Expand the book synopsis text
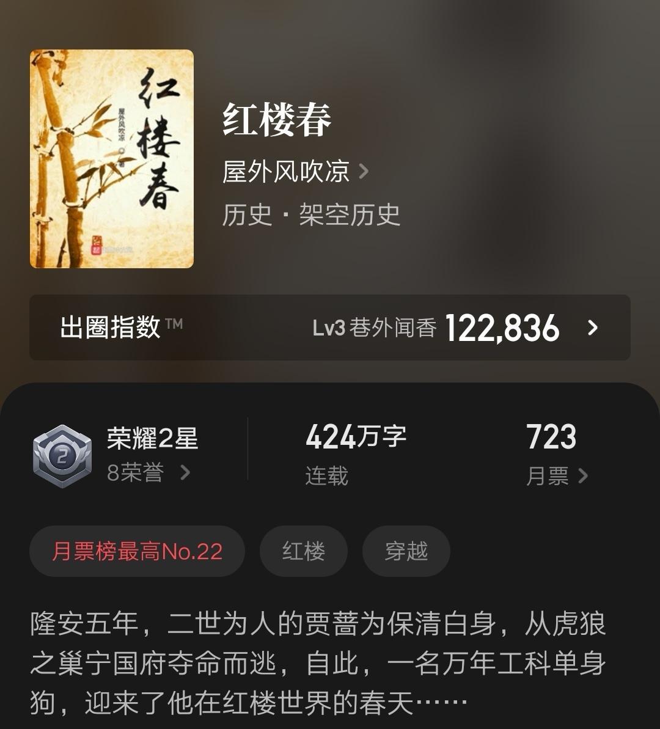Screen dimensions: 660x729 click(318, 664)
